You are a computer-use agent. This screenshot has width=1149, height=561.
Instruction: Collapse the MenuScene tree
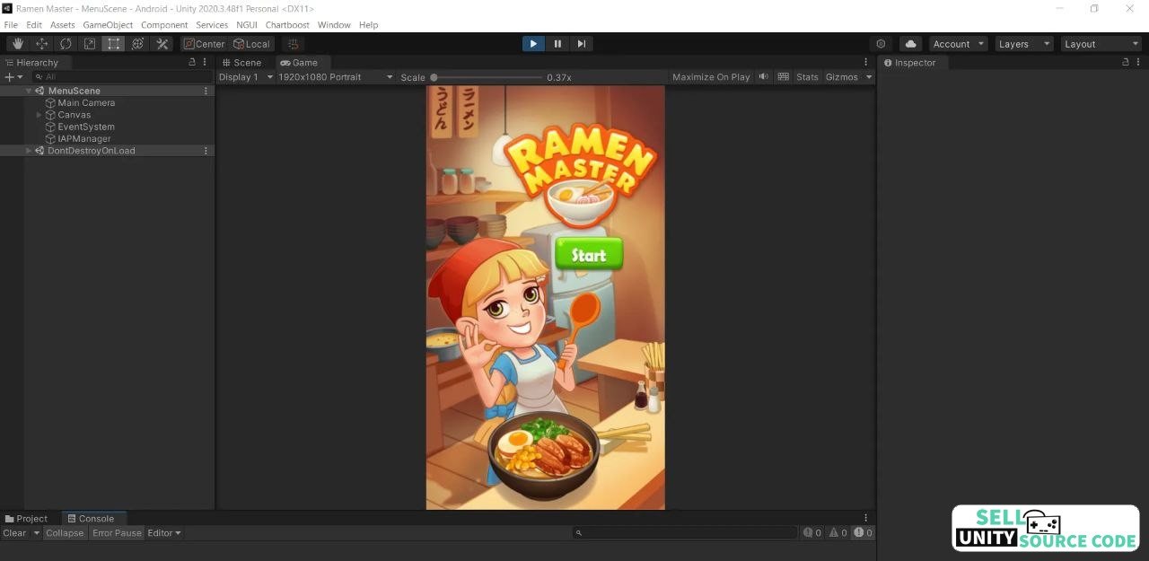click(28, 91)
